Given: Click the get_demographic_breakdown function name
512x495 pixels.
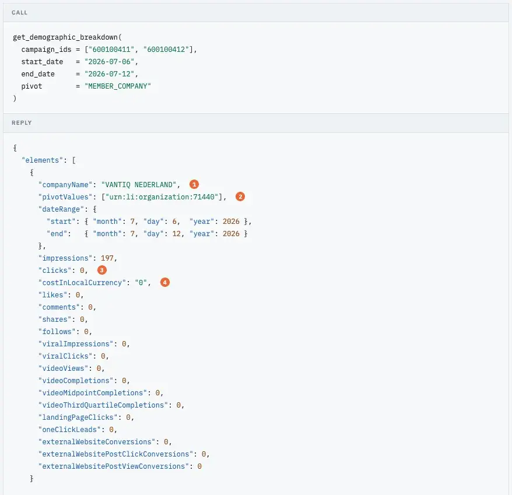Looking at the screenshot, I should [65, 37].
